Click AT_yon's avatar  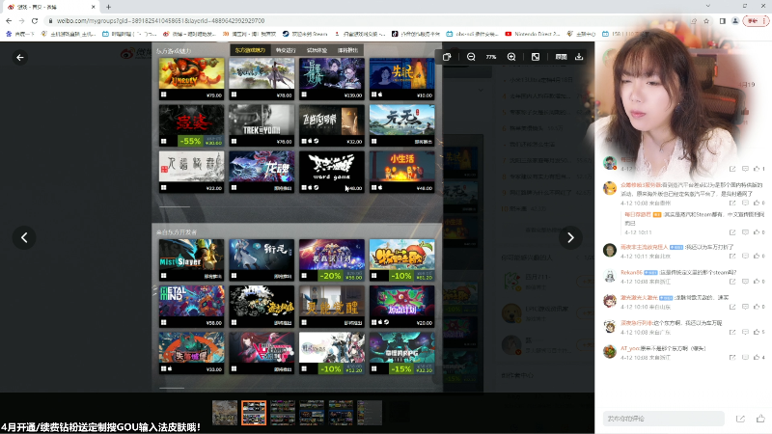point(610,352)
